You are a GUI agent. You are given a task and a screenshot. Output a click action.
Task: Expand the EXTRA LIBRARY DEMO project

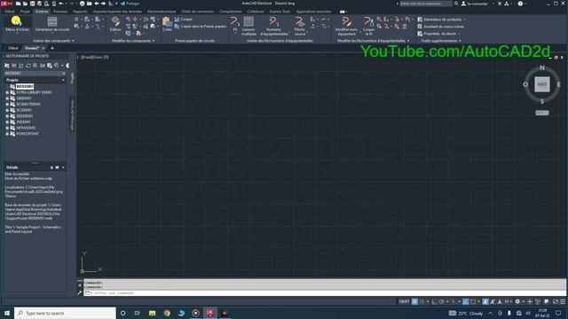(7, 92)
